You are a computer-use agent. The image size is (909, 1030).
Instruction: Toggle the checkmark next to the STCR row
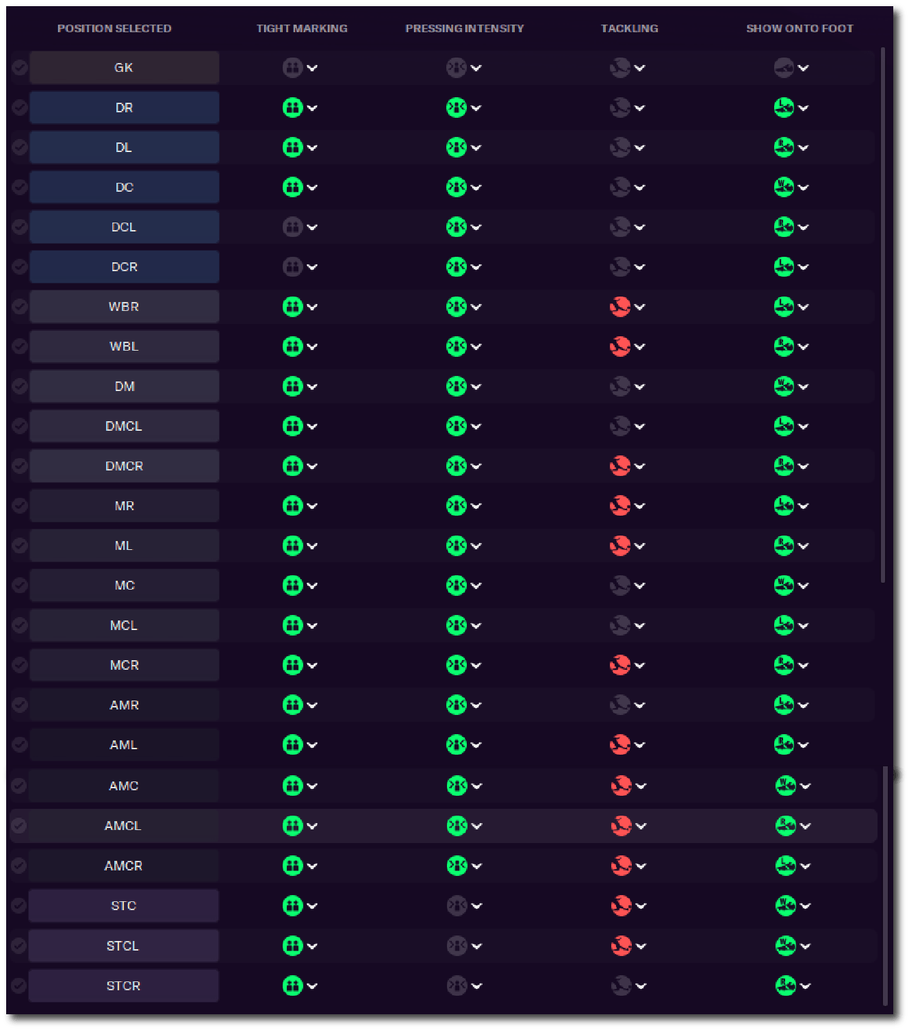click(19, 985)
